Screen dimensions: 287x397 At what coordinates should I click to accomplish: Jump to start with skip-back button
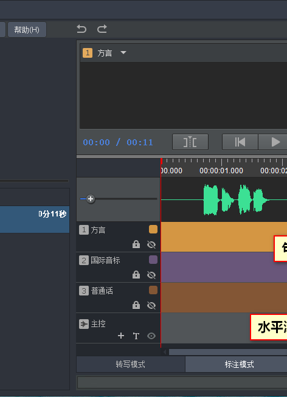pyautogui.click(x=240, y=142)
